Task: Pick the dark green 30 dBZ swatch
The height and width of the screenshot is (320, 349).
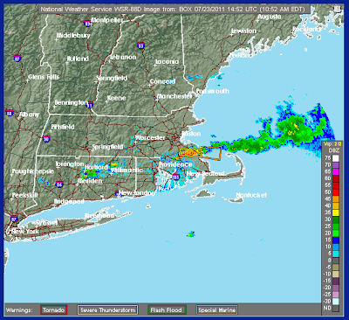Action: point(336,219)
